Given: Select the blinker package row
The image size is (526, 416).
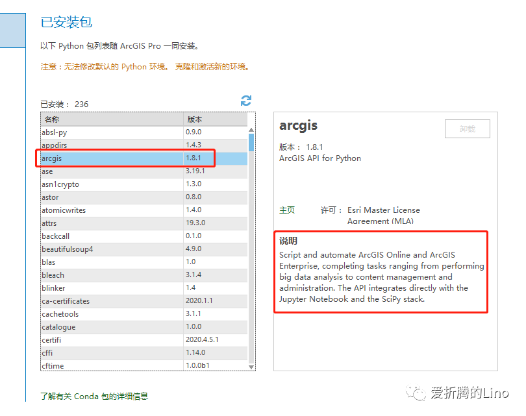Looking at the screenshot, I should click(x=144, y=288).
